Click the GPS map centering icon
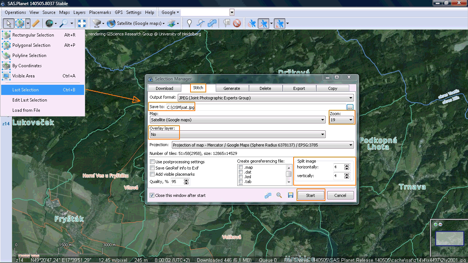 279,23
